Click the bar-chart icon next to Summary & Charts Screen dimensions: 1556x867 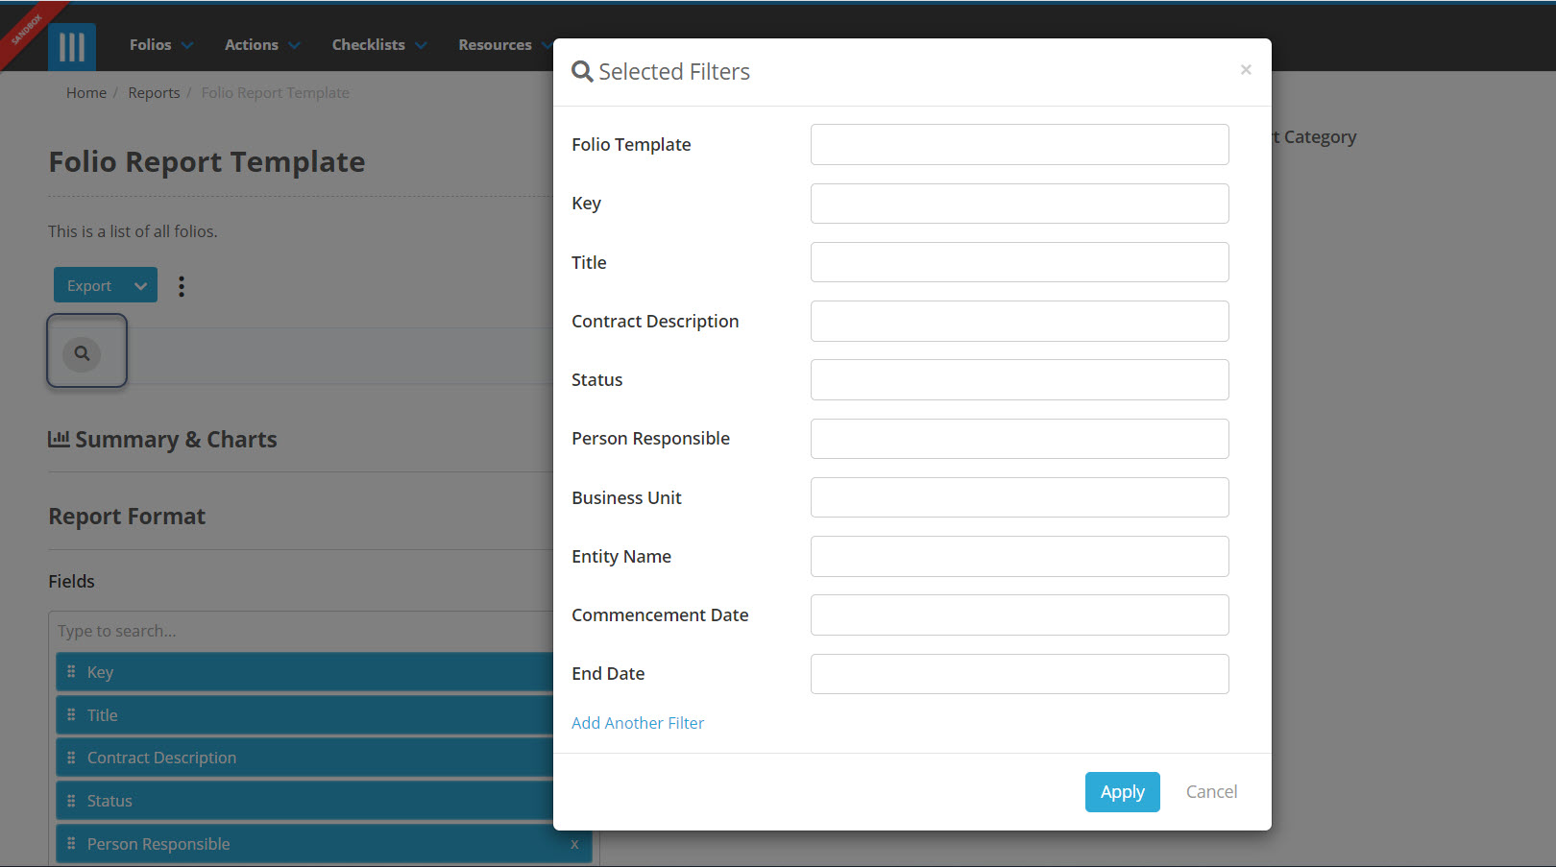[60, 439]
